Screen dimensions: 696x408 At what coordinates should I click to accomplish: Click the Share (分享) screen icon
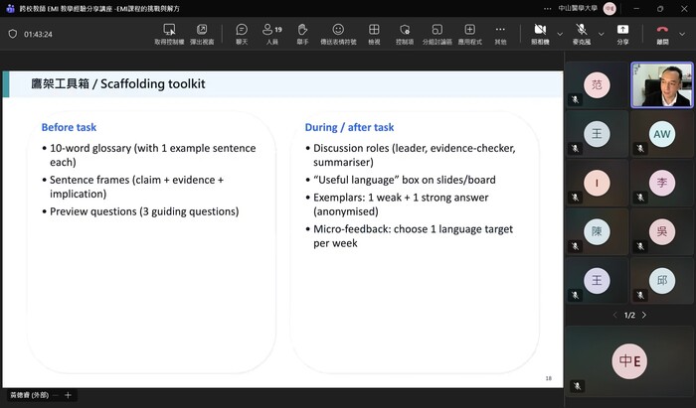tap(622, 30)
